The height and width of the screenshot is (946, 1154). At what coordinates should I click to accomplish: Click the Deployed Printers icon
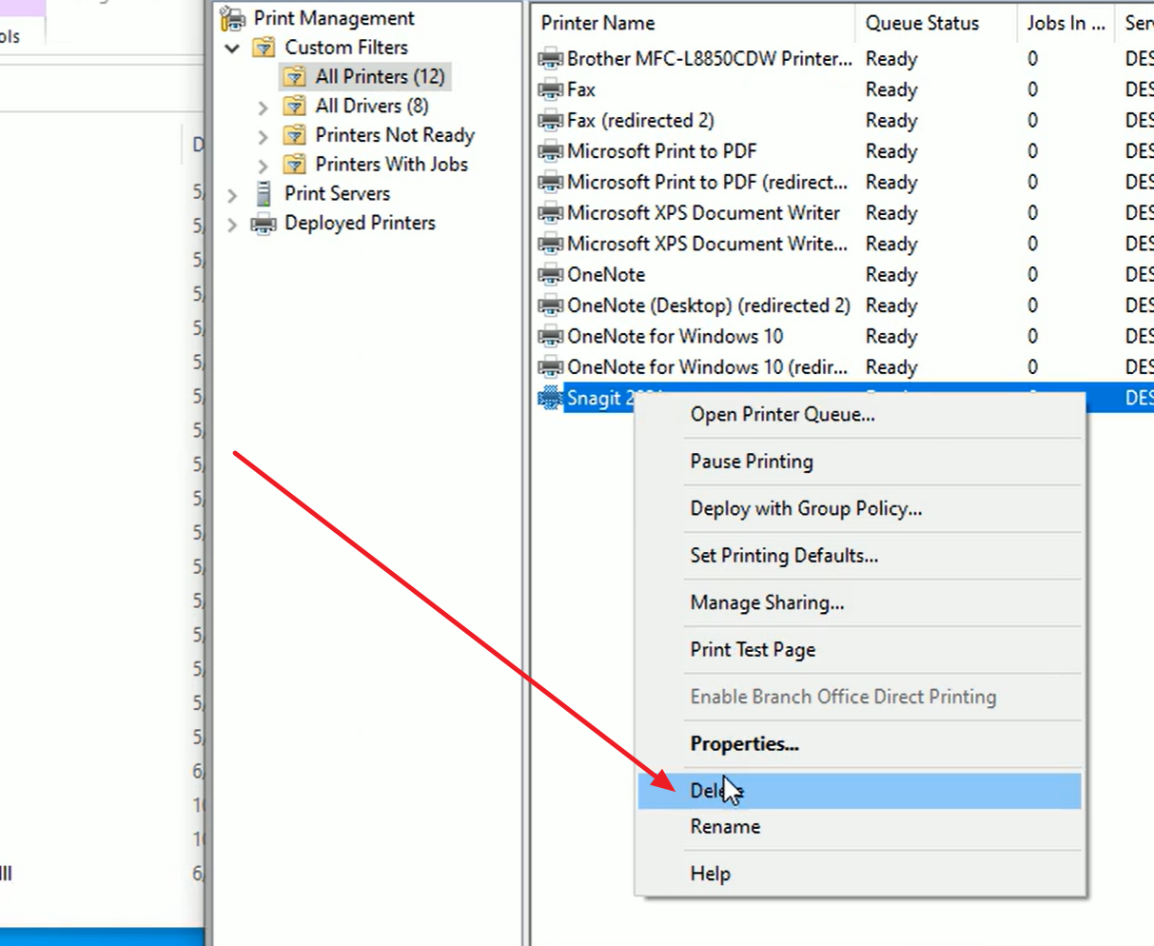[x=264, y=224]
